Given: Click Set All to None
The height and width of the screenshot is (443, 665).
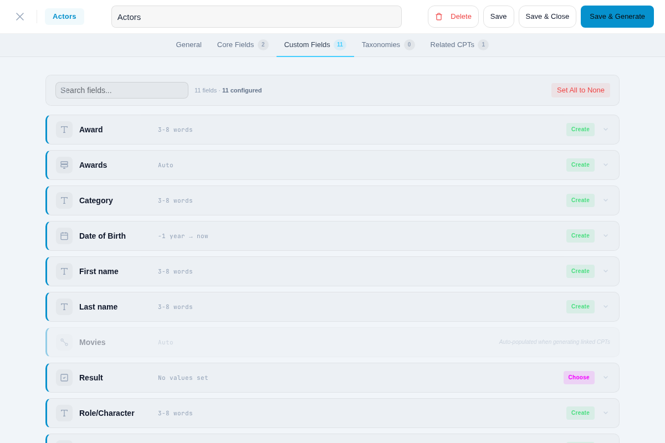Looking at the screenshot, I should (581, 90).
